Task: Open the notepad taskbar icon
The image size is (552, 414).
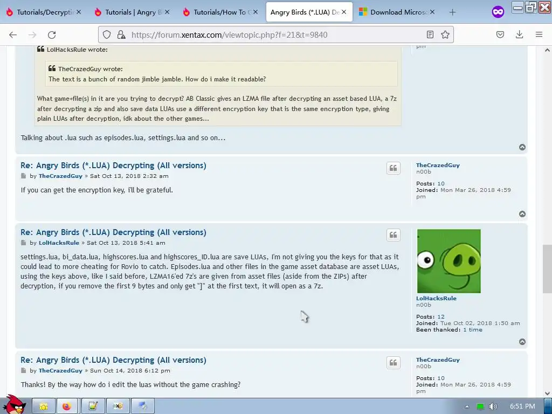Action: (x=93, y=406)
